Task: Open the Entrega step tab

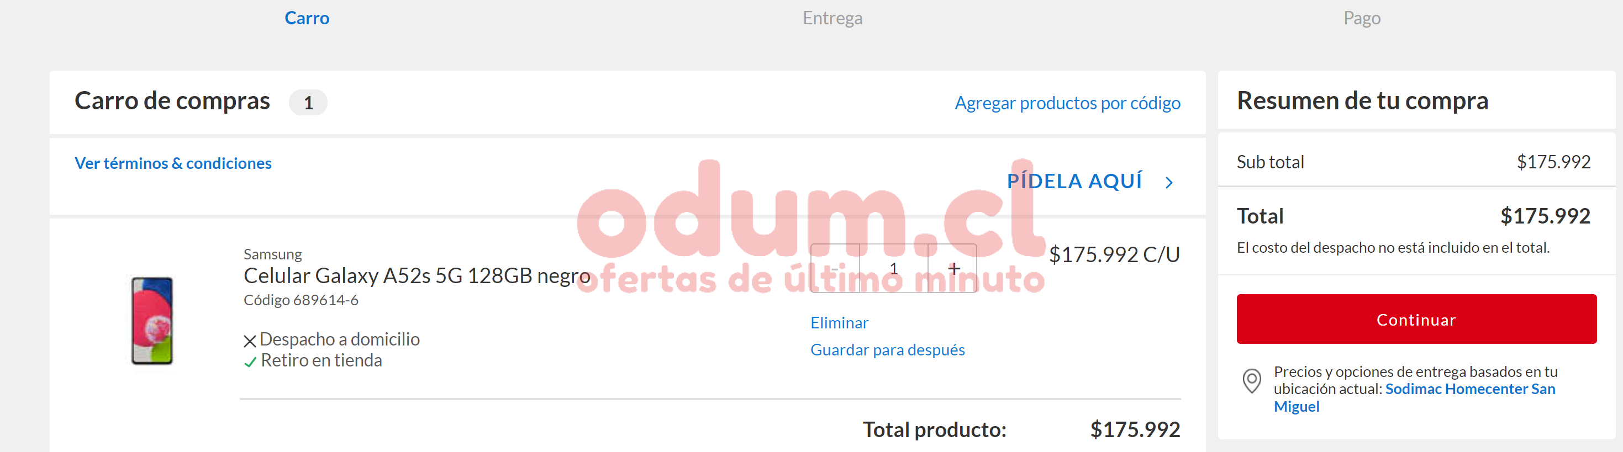Action: tap(832, 18)
